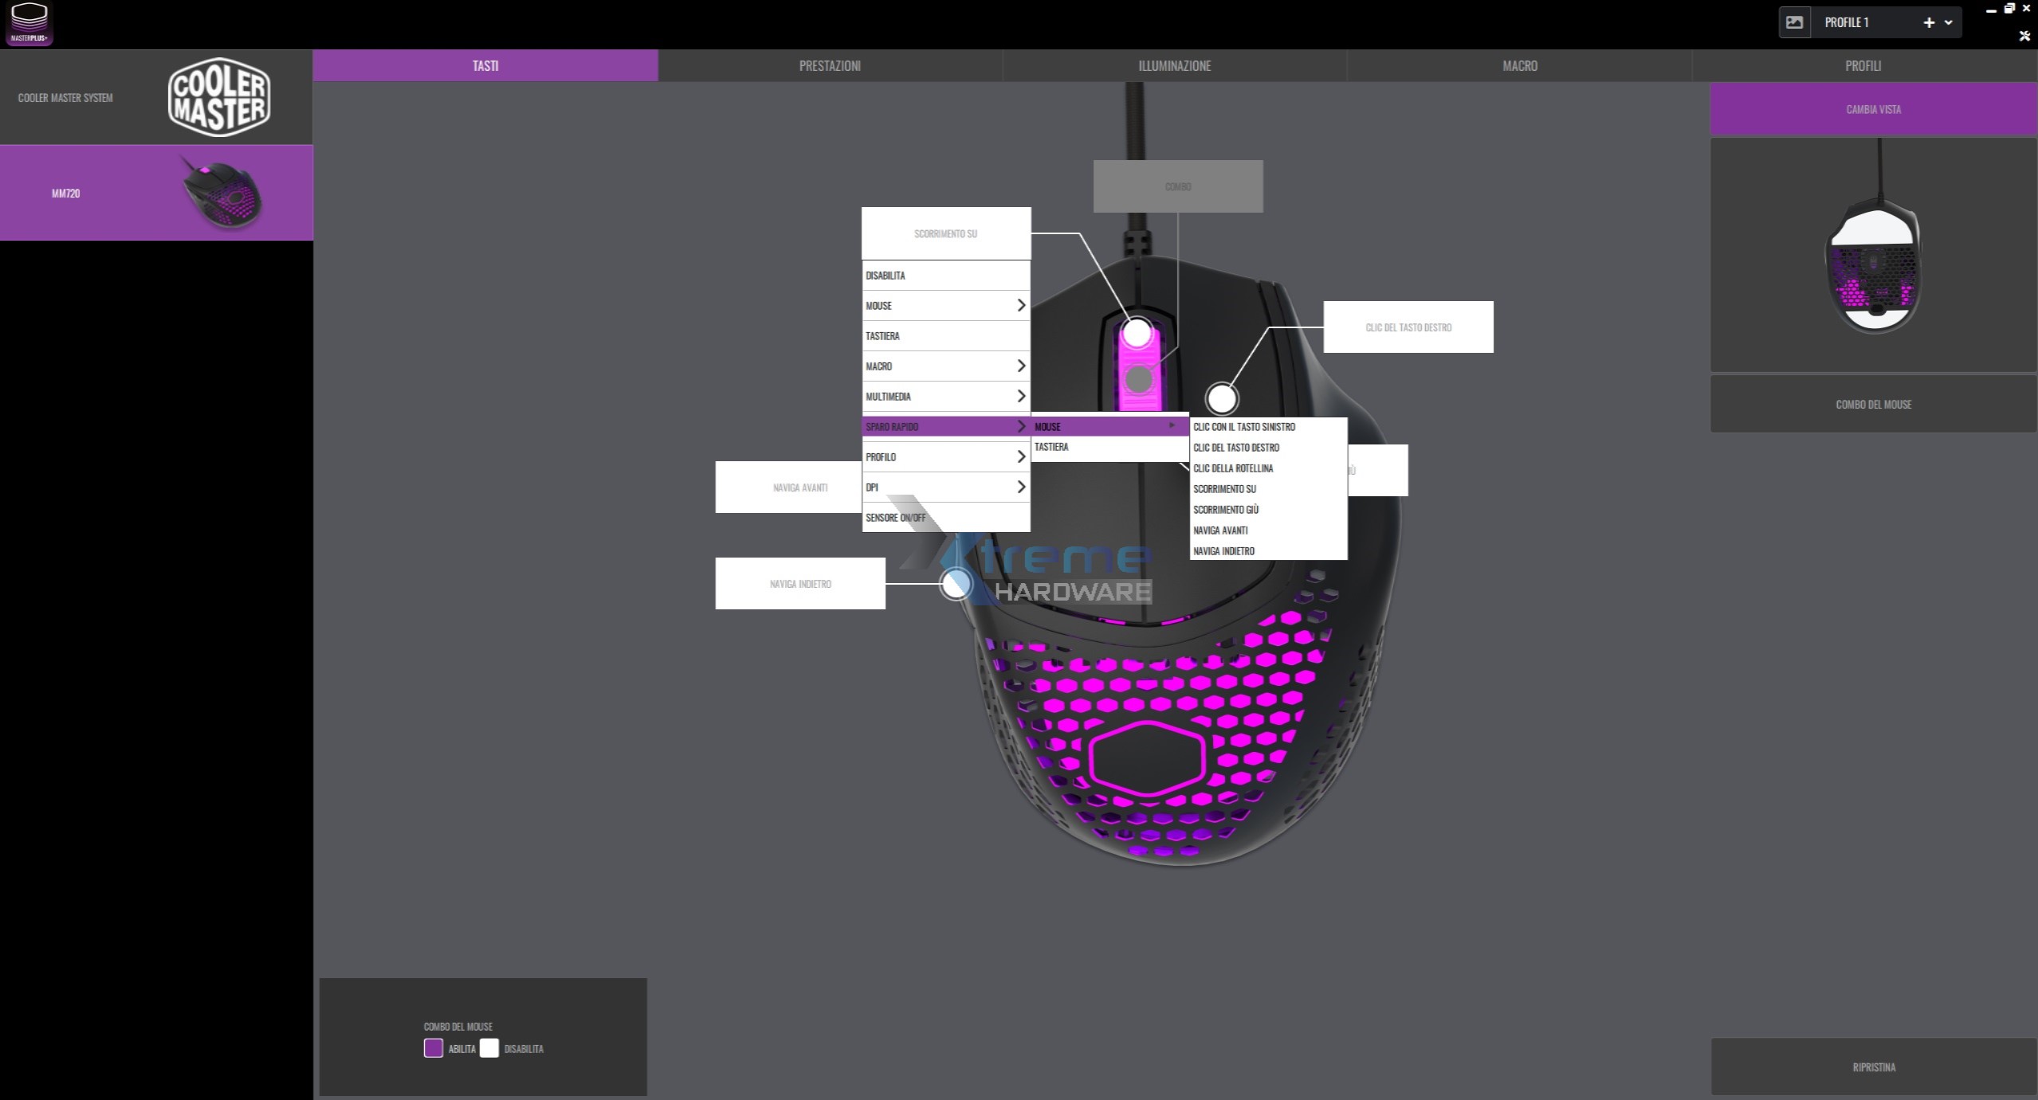Enable mouse combo with Abilita checkbox
Image resolution: width=2038 pixels, height=1100 pixels.
(x=434, y=1048)
